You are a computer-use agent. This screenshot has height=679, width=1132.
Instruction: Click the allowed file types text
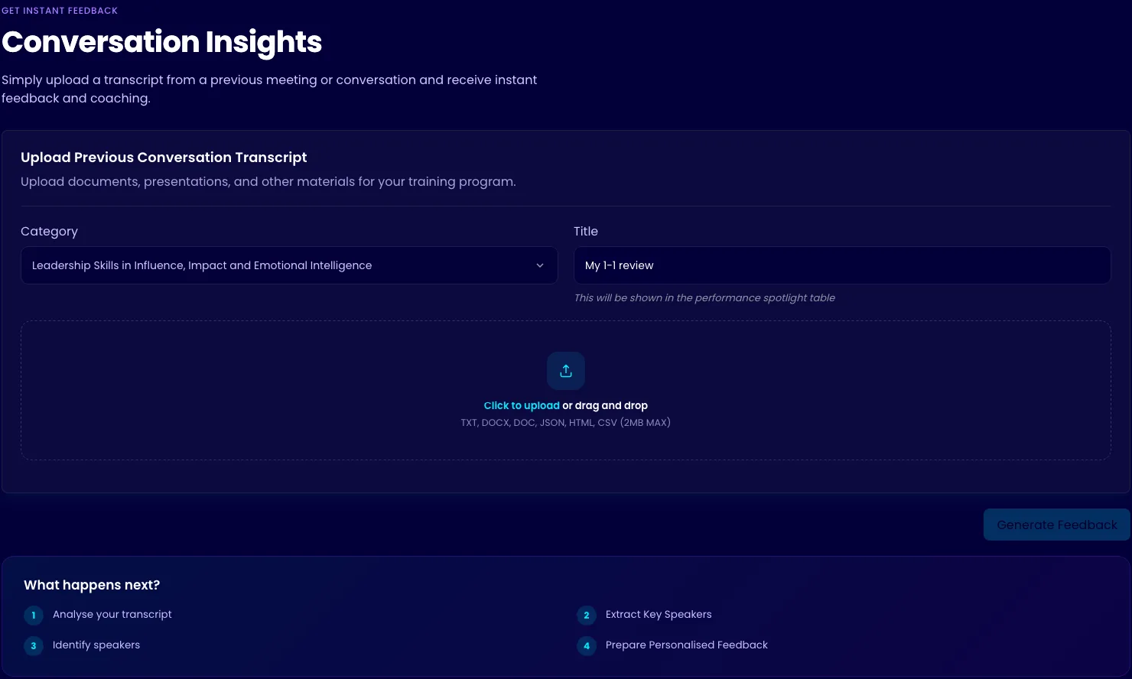[566, 422]
